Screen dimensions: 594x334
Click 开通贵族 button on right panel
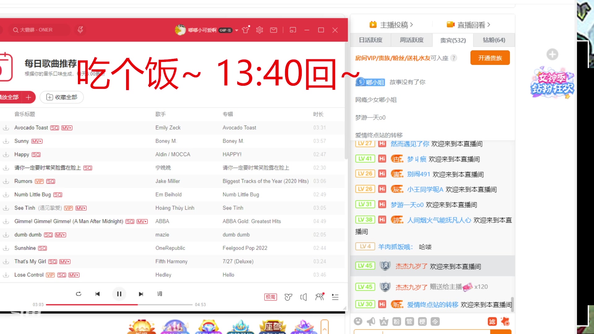[x=489, y=58]
